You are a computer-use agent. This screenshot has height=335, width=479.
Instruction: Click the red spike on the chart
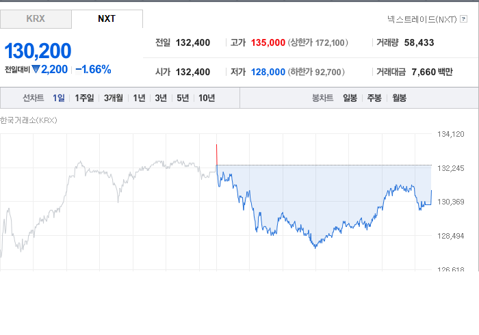[x=217, y=155]
